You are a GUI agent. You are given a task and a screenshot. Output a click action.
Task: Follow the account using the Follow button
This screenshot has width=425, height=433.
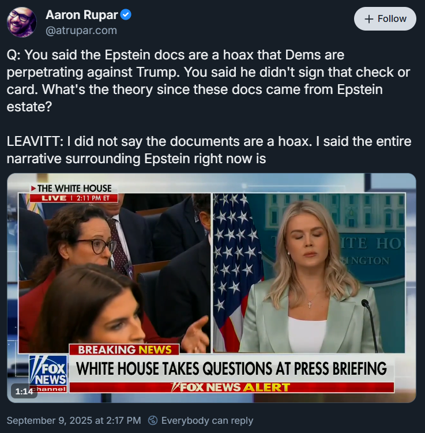pyautogui.click(x=385, y=19)
